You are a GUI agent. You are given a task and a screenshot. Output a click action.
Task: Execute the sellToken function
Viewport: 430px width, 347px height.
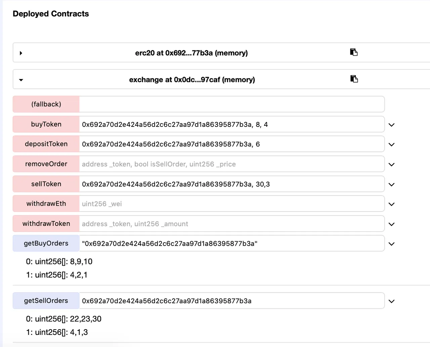pos(46,184)
